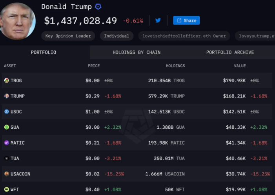
Task: Open the profile avatar photo
Action: click(17, 21)
